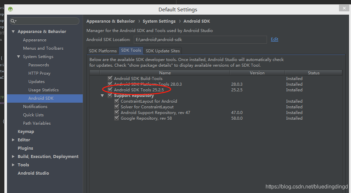The height and width of the screenshot is (193, 351).
Task: Click version 28.0.3 cell
Action: (x=237, y=84)
